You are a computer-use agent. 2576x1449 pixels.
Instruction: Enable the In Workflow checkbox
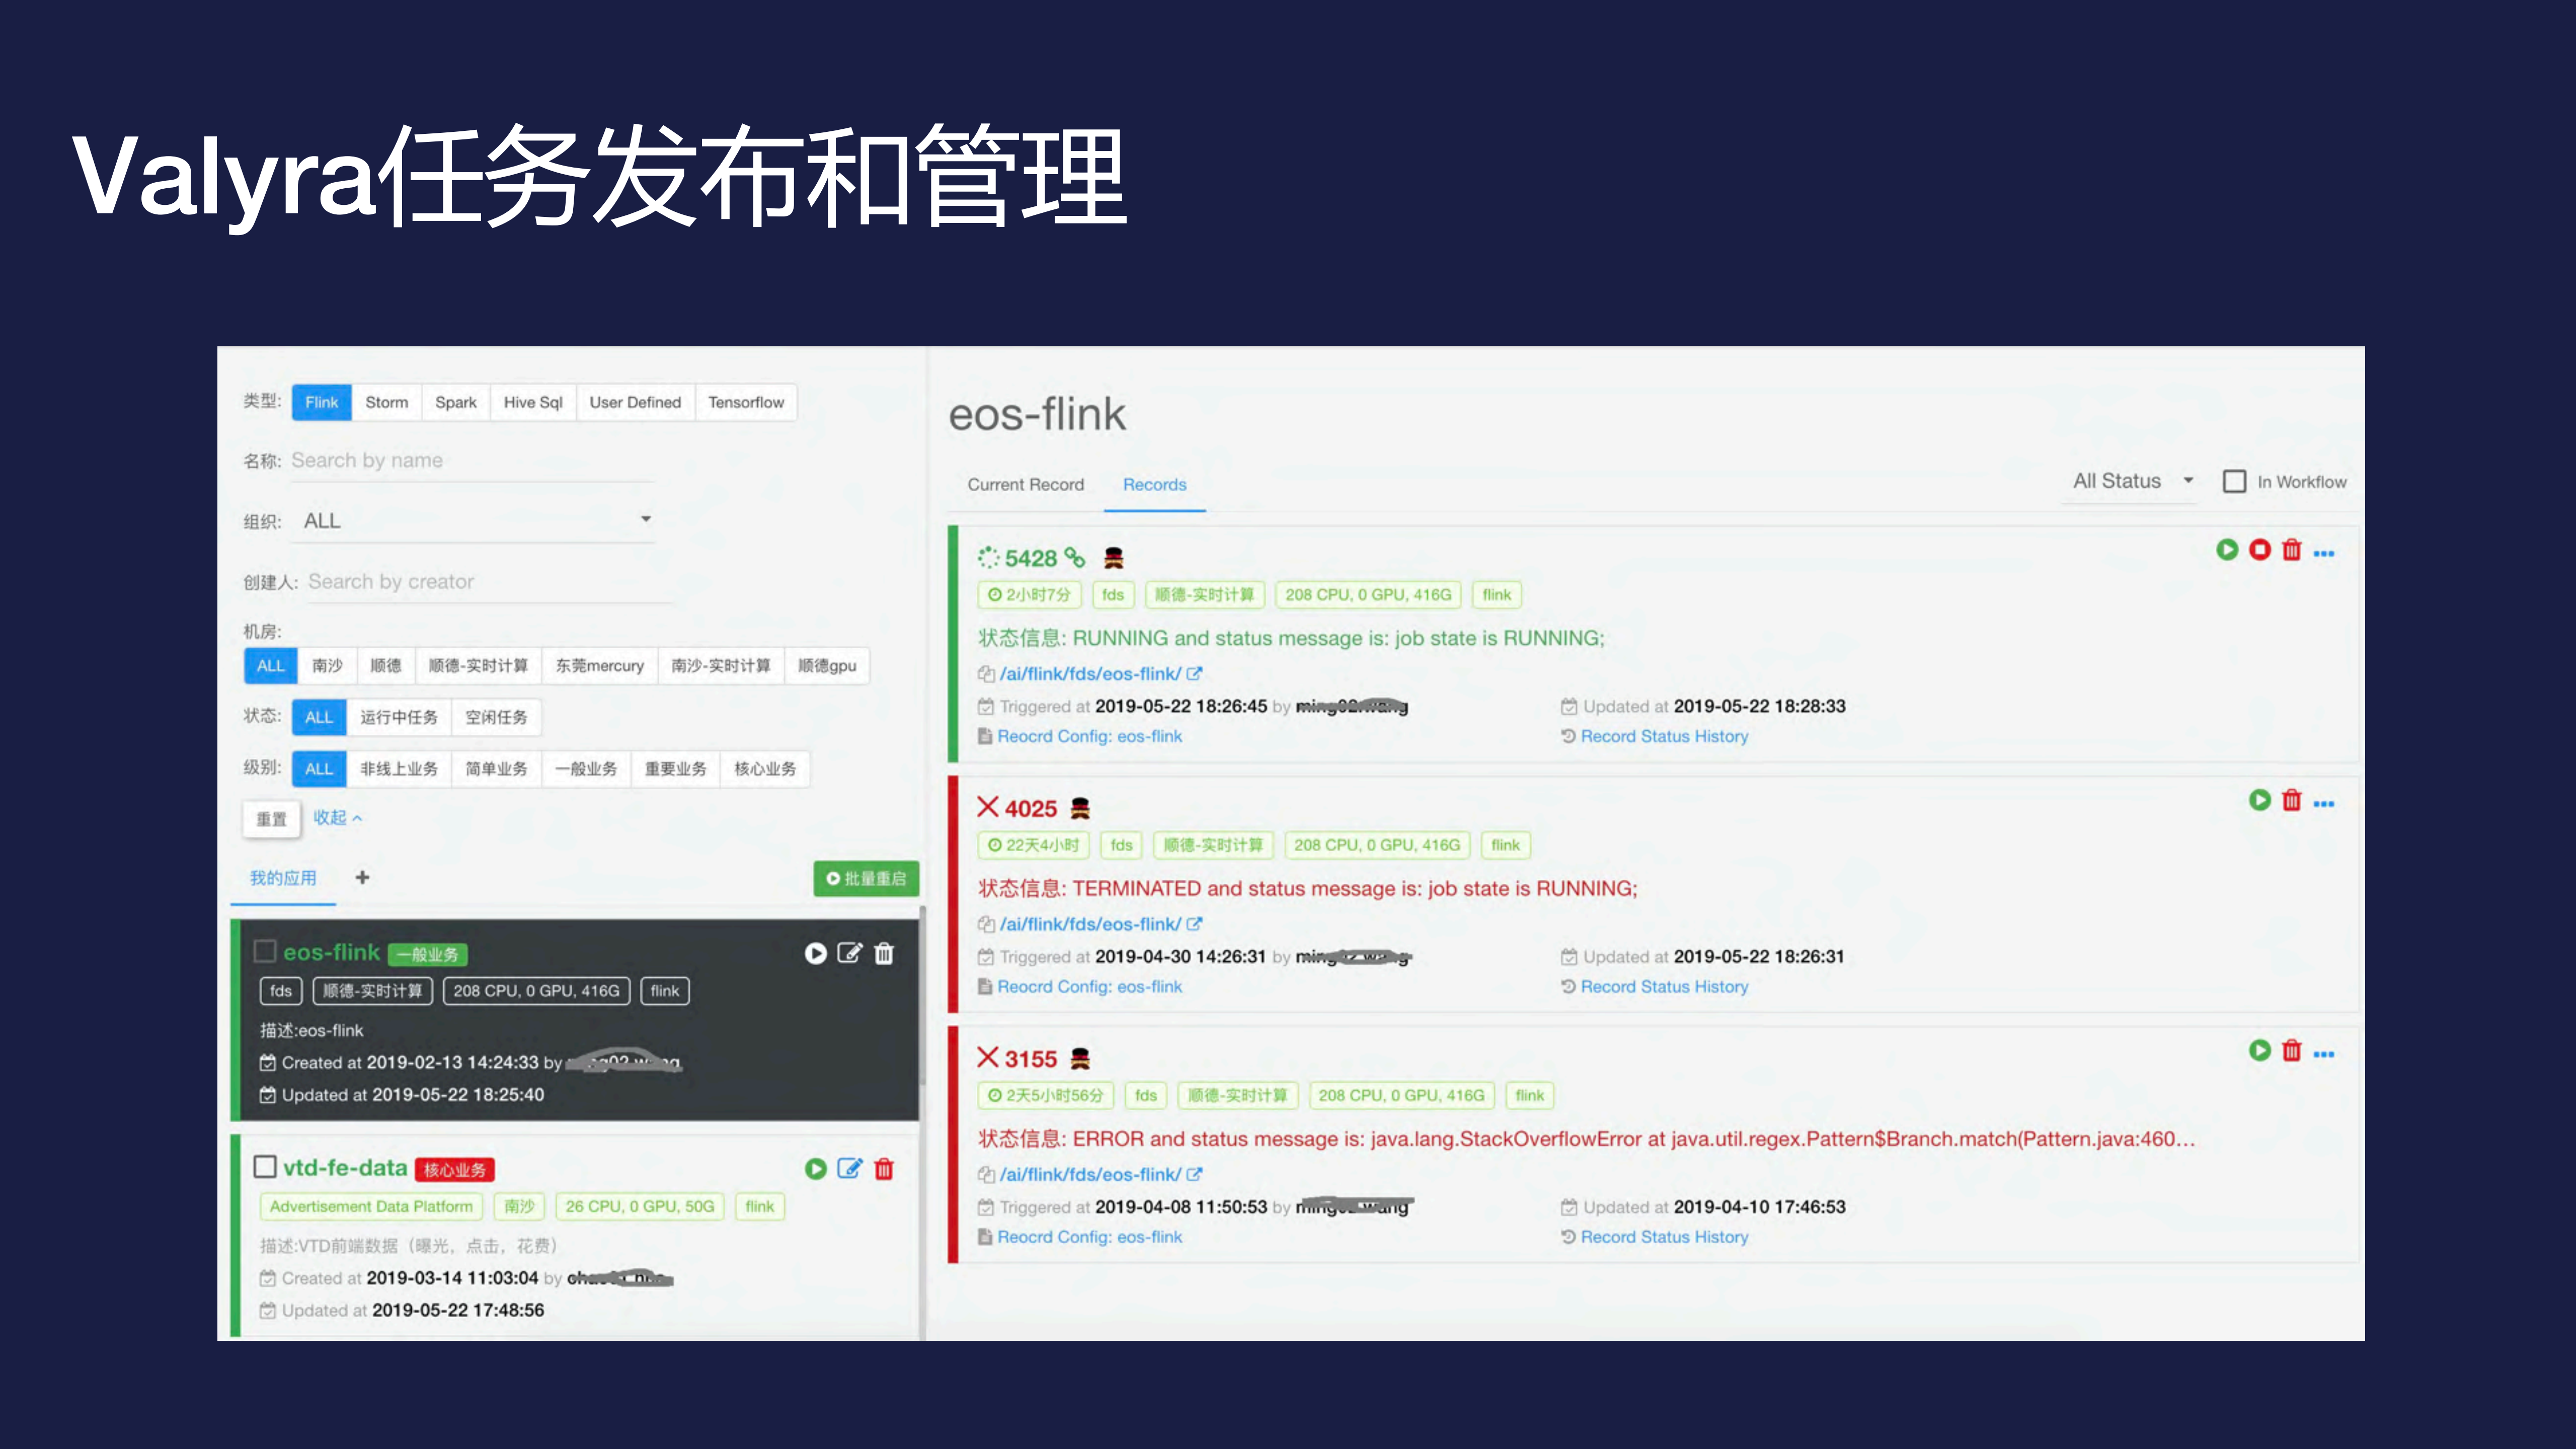pyautogui.click(x=2234, y=481)
